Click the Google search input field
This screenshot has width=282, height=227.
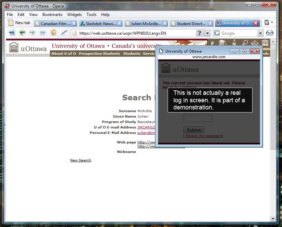[238, 33]
